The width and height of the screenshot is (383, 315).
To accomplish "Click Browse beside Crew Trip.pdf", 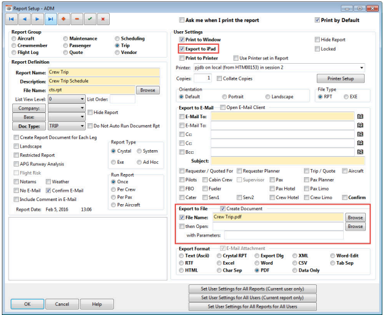I will pyautogui.click(x=355, y=218).
